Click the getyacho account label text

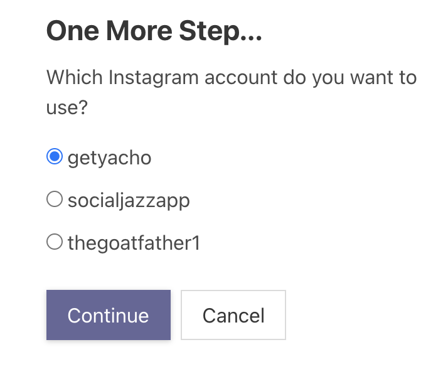pyautogui.click(x=109, y=158)
